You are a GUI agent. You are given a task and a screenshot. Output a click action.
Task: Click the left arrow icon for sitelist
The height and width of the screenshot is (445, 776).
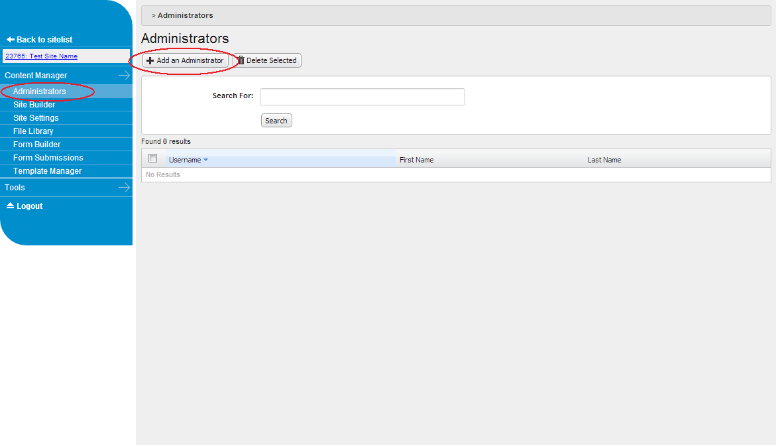(11, 40)
